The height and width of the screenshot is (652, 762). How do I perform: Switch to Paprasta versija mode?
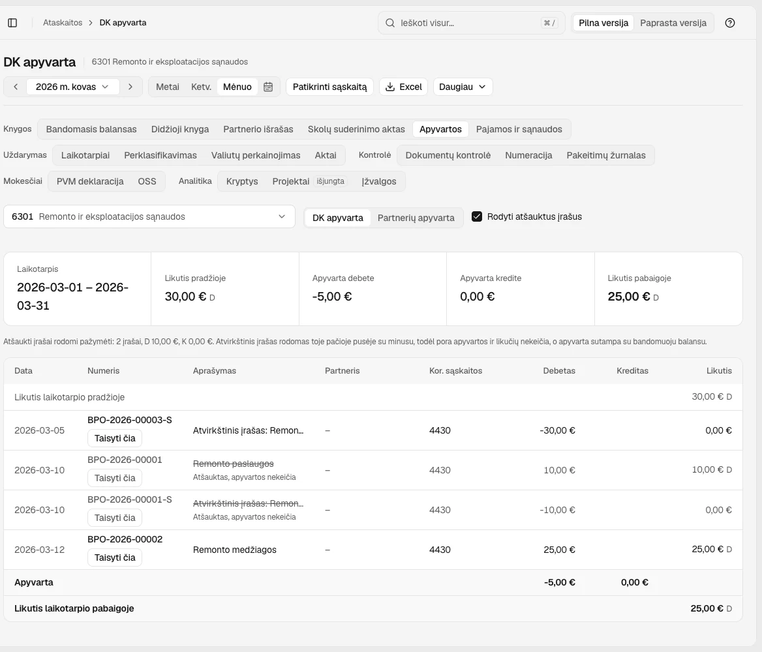pyautogui.click(x=673, y=23)
